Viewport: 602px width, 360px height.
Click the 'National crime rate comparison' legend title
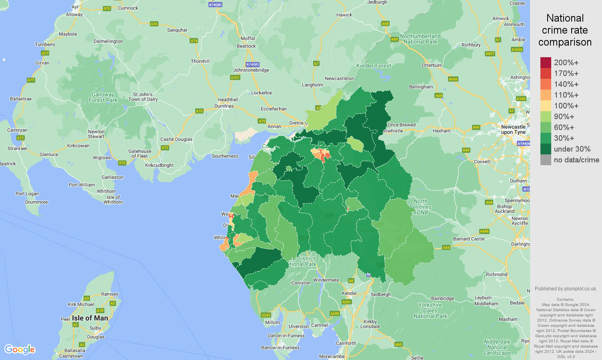click(565, 30)
